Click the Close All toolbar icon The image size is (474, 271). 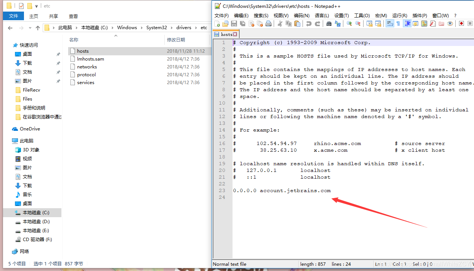260,24
